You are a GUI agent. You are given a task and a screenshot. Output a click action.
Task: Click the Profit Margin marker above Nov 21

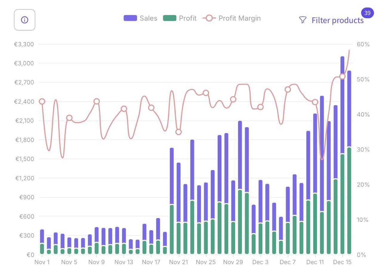tap(178, 131)
